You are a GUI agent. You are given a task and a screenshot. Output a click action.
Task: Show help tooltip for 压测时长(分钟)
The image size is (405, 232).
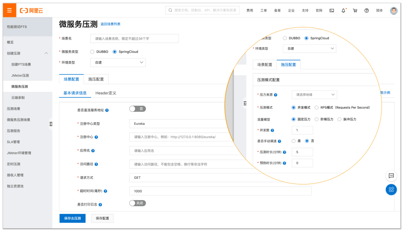(284, 152)
